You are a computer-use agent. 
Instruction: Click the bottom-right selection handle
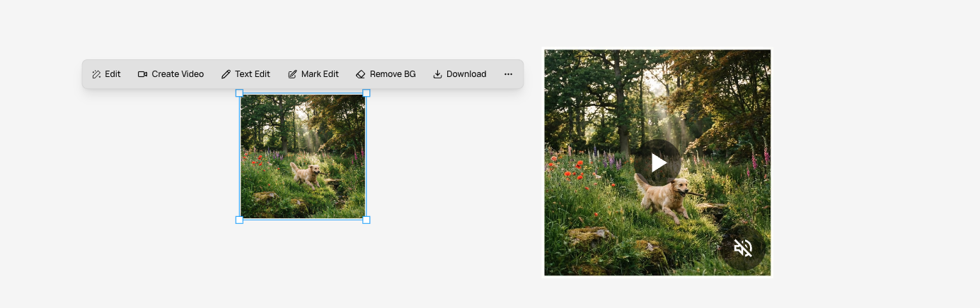tap(367, 220)
